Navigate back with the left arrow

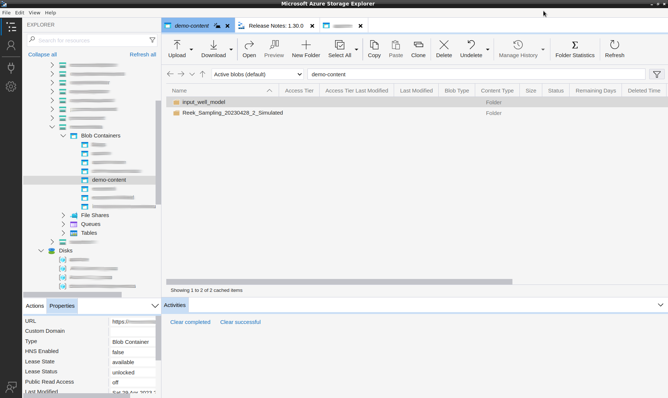pyautogui.click(x=170, y=74)
